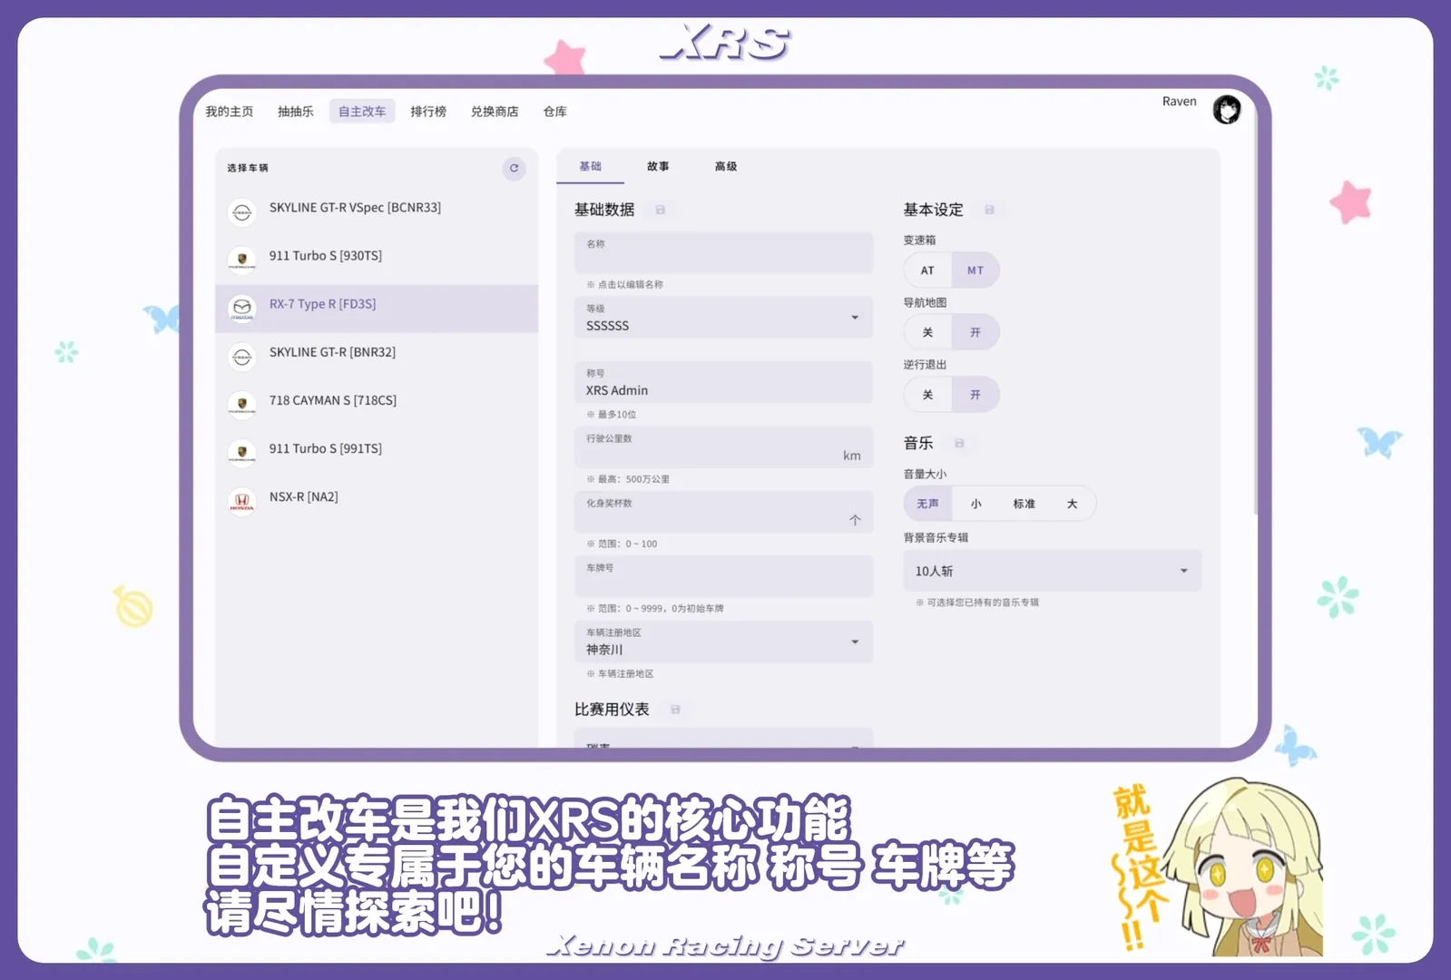Expand the 等级 SSSSSS dropdown
Viewport: 1451px width, 980px height.
(854, 318)
